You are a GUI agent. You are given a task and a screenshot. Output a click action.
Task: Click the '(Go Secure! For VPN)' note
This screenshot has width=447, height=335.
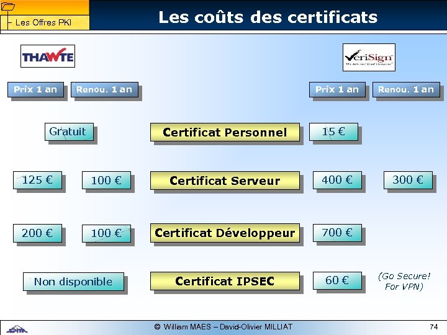tap(404, 281)
